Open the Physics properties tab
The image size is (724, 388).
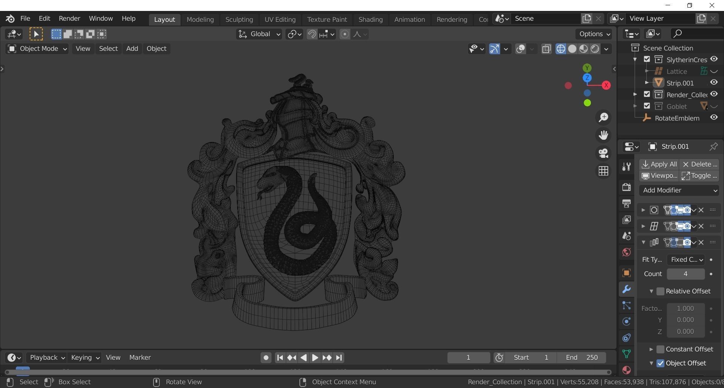tap(626, 322)
